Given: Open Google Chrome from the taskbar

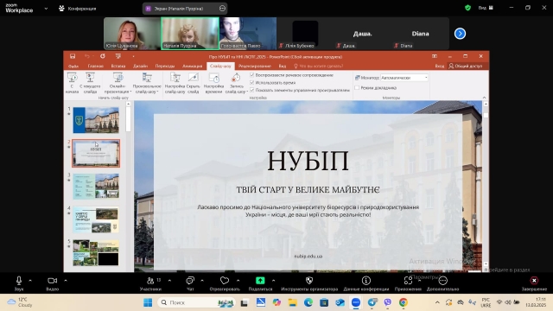Looking at the screenshot, I should click(404, 302).
